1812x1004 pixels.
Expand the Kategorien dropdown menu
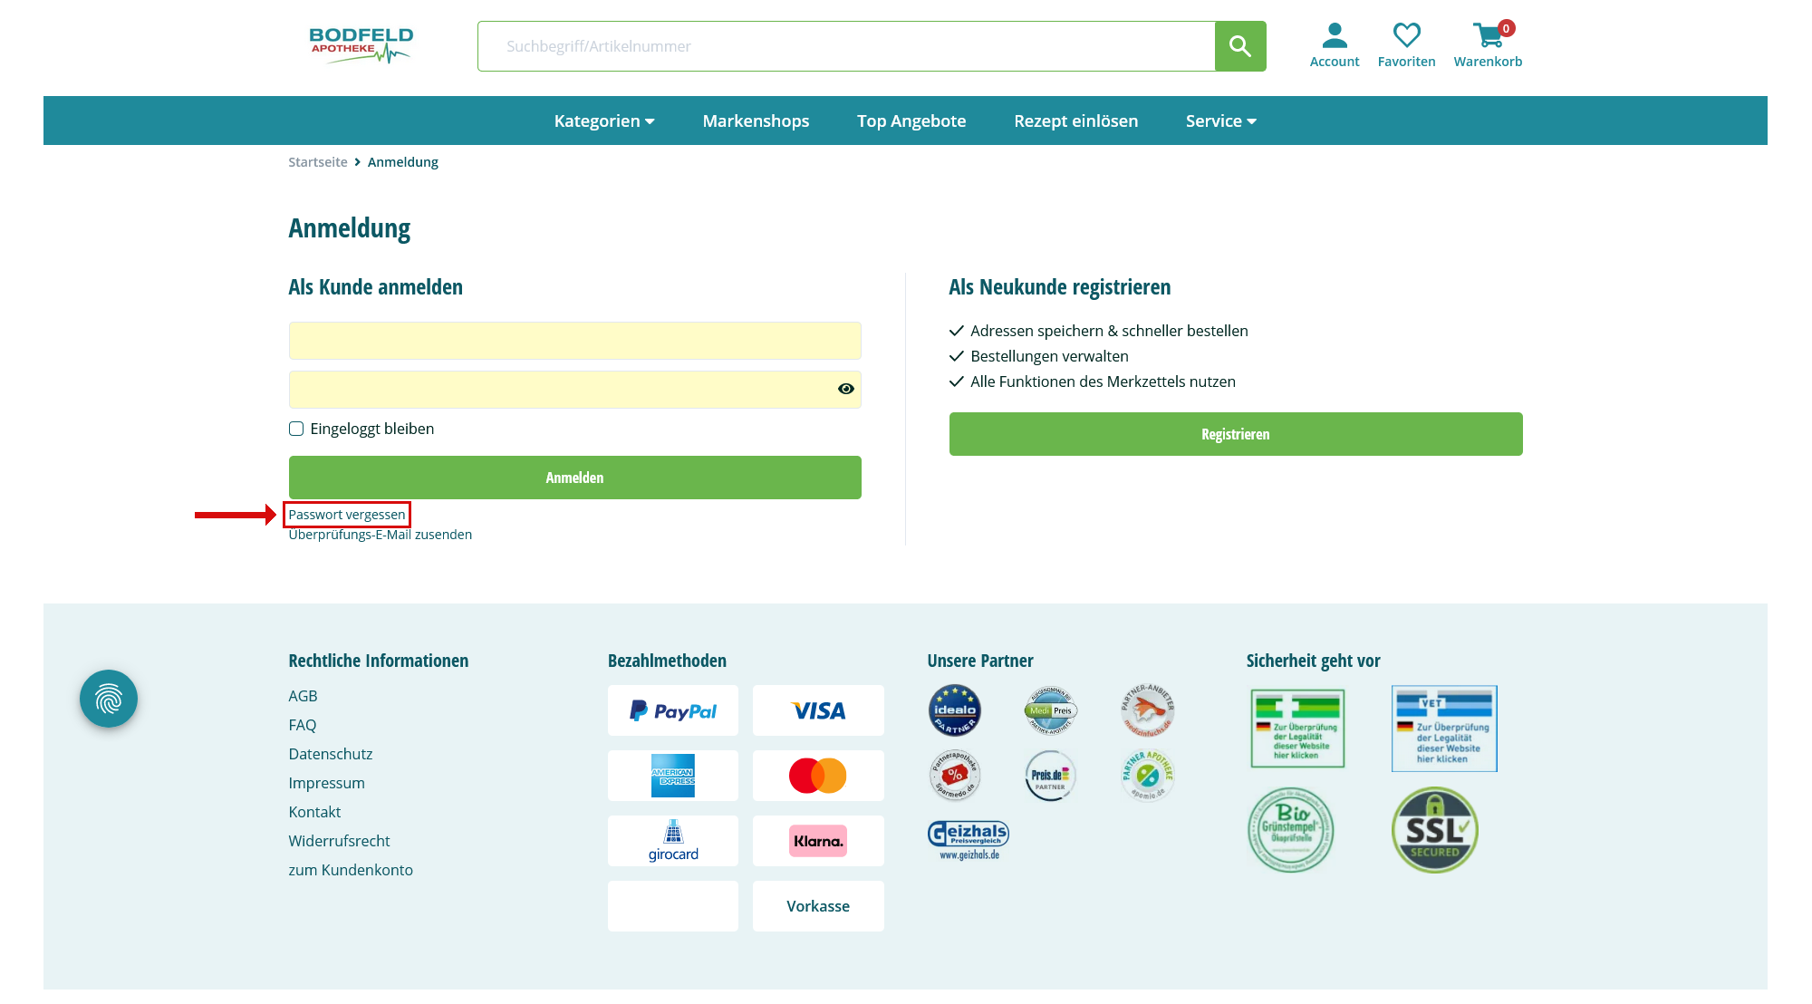(x=603, y=121)
